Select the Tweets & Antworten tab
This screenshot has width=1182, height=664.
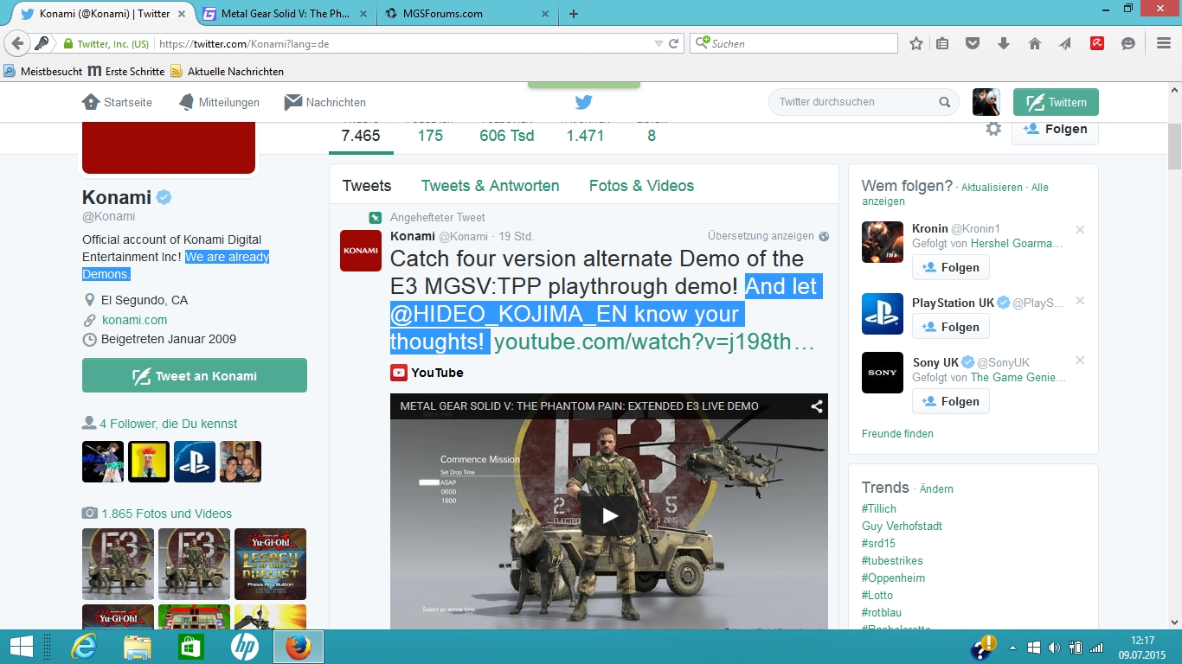(x=491, y=186)
